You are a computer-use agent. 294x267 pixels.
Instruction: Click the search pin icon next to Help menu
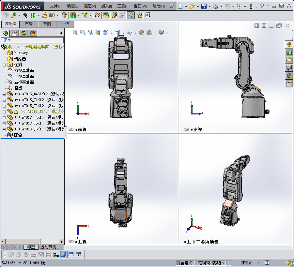coord(172,6)
